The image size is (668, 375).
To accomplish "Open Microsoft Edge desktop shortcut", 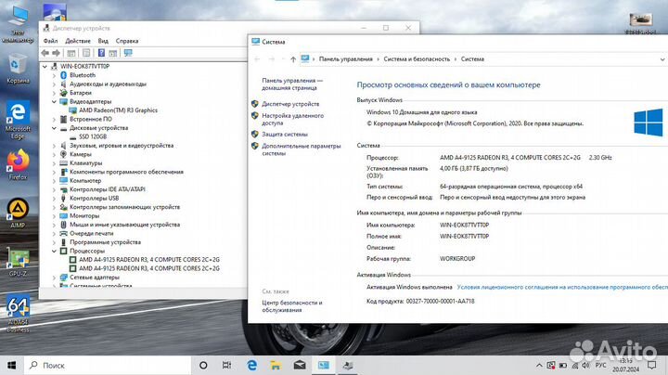I will pos(18,120).
